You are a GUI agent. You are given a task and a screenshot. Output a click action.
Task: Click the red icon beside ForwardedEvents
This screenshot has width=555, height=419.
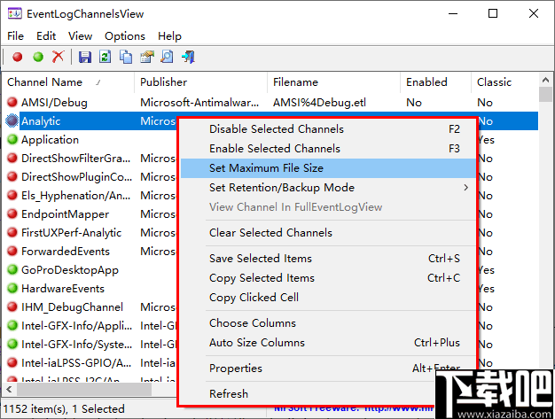pyautogui.click(x=12, y=251)
